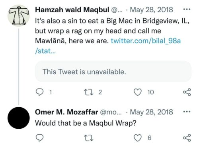Screen dimensions: 199x147
Task: Open May 28, 2018 timestamp on Omer's reply
Action: click(x=151, y=112)
